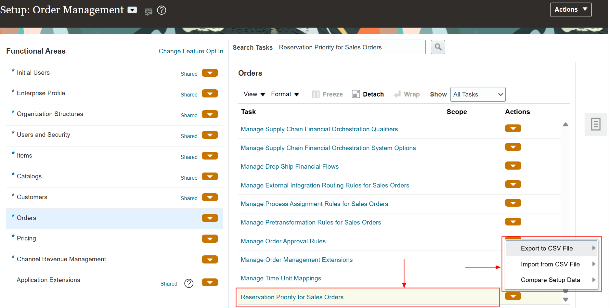Click the Detach icon above the task list
Image resolution: width=609 pixels, height=308 pixels.
tap(356, 94)
